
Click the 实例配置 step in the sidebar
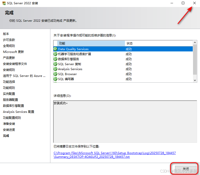(x=9, y=94)
